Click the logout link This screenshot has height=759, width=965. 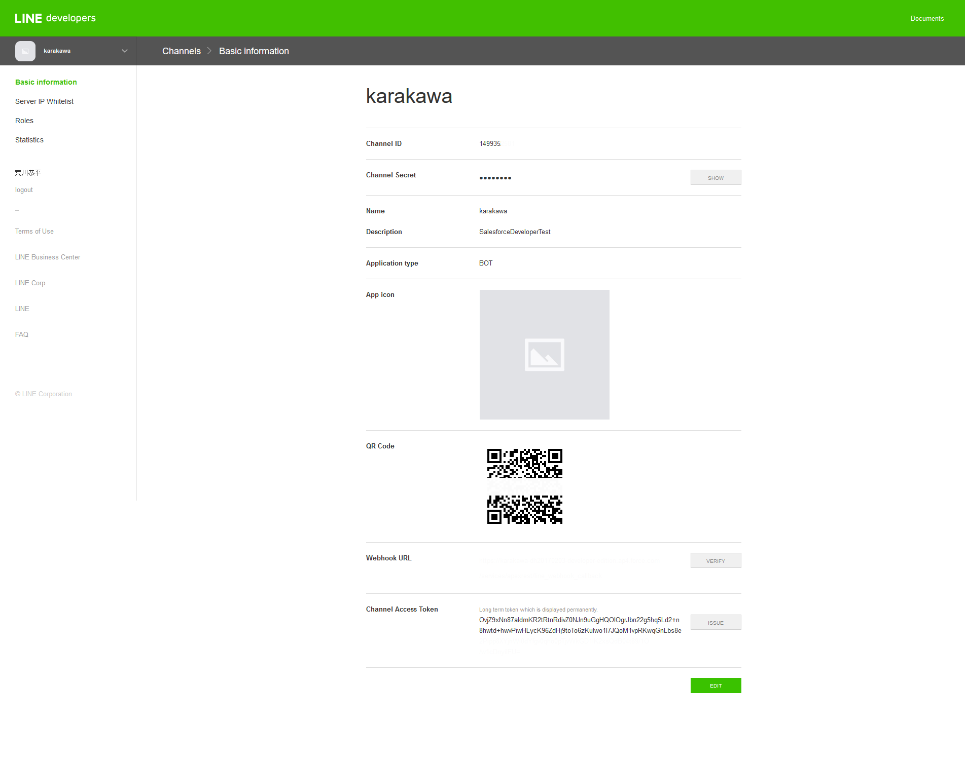[x=24, y=190]
